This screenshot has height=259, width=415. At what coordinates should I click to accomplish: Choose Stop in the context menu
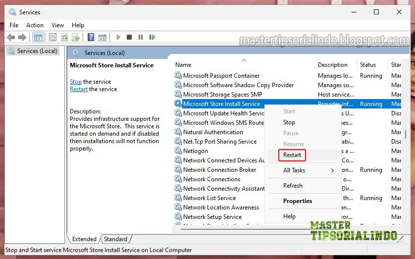coord(303,122)
